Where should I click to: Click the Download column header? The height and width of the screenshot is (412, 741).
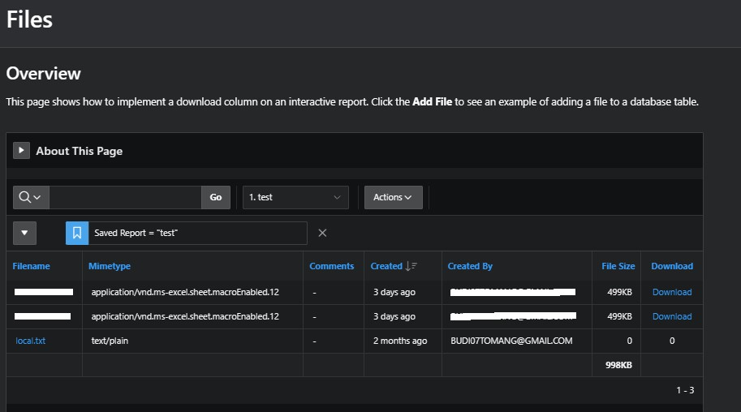coord(672,266)
